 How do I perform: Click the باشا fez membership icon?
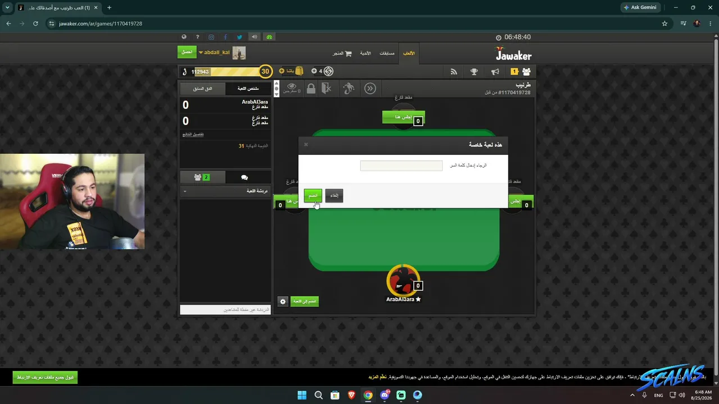coord(299,71)
